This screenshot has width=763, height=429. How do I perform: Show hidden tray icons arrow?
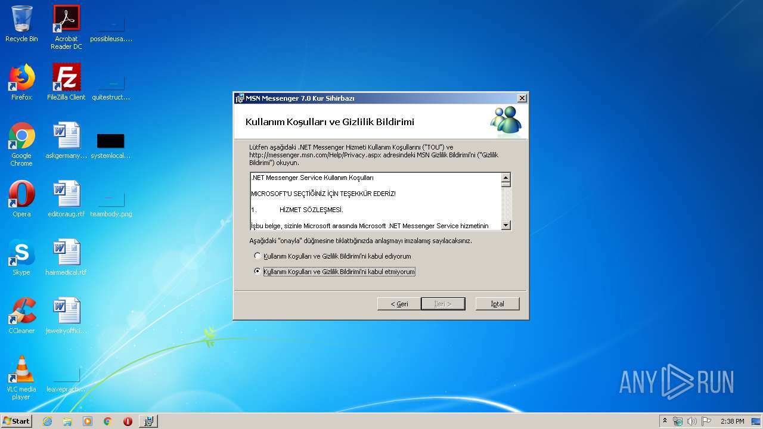point(665,421)
